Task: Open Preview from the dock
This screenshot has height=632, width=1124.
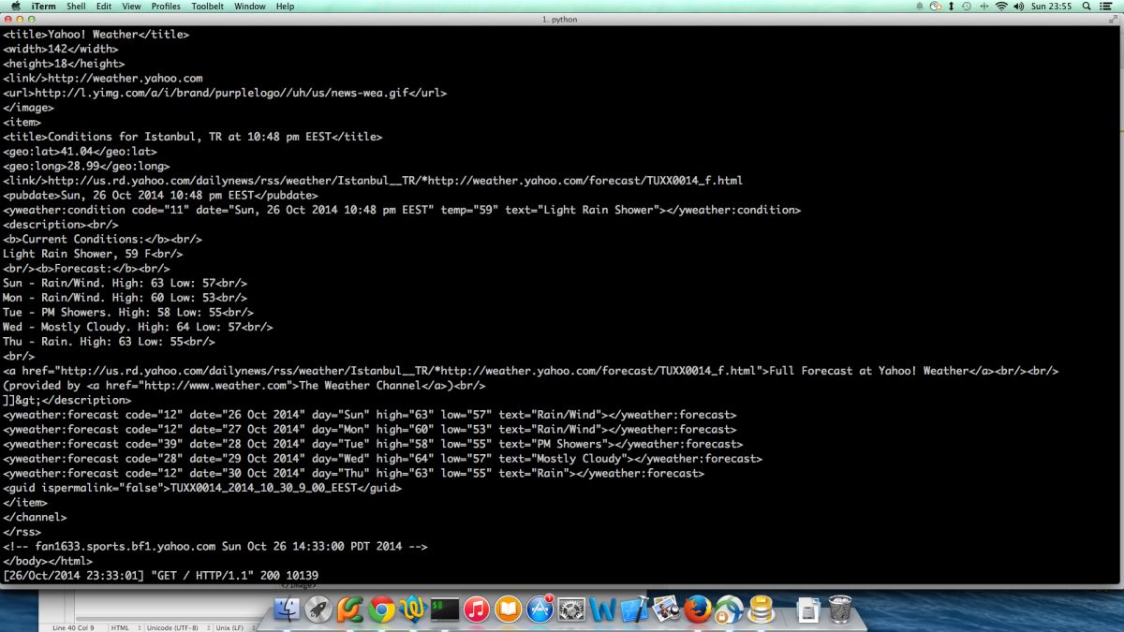Action: (667, 610)
